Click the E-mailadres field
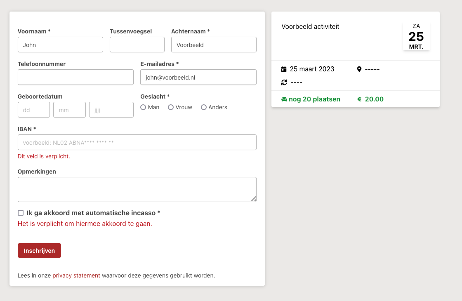The height and width of the screenshot is (301, 462). coord(198,77)
